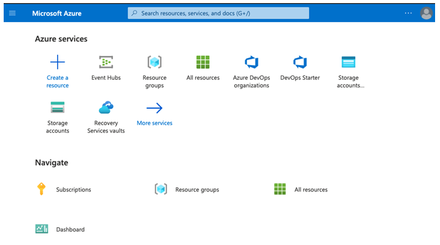Open the hamburger portal menu
Screen dimensions: 440x245
tap(12, 13)
